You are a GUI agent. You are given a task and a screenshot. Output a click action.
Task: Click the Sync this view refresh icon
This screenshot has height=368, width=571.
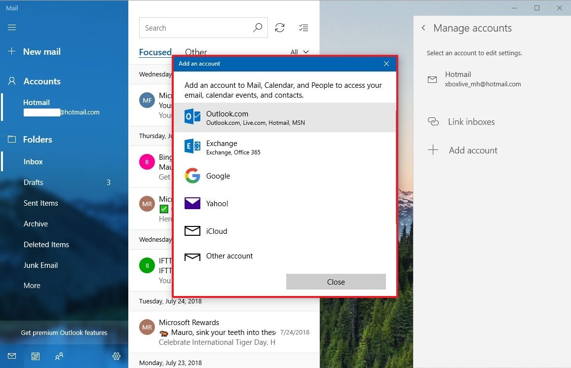[280, 28]
